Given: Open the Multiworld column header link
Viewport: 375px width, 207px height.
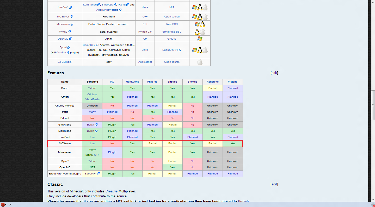Looking at the screenshot, I should click(x=132, y=82).
